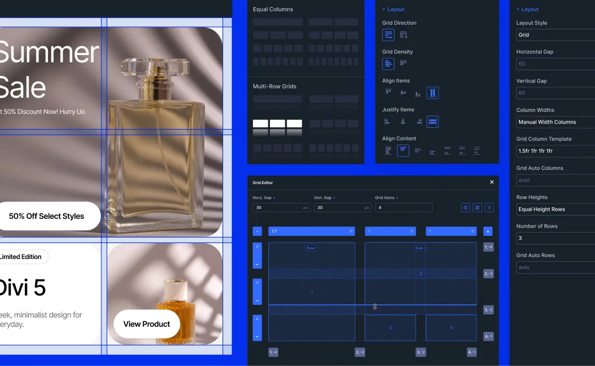Set Align Items to start
Viewport: 595px width, 366px height.
[388, 92]
